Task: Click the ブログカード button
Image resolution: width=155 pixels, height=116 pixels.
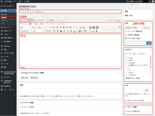Action: pos(39,20)
